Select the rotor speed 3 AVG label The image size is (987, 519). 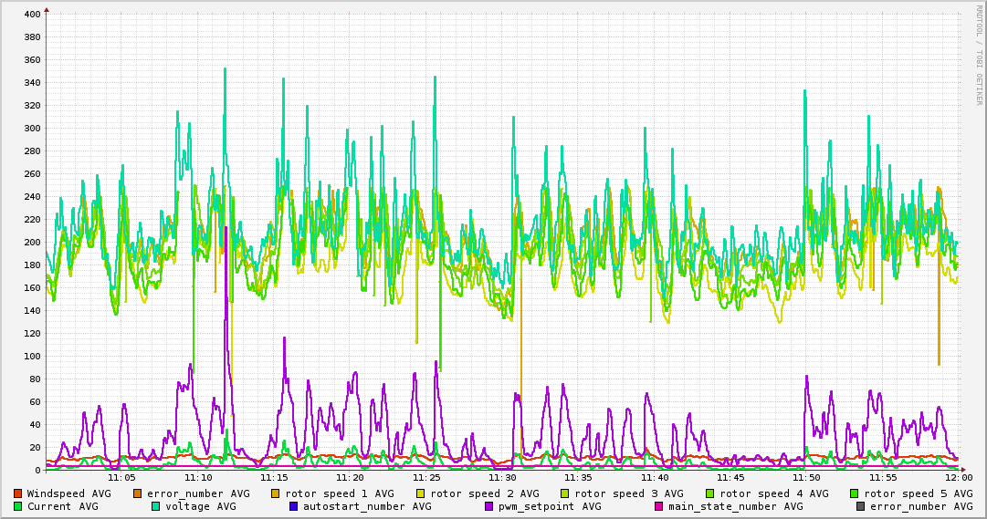pyautogui.click(x=629, y=493)
